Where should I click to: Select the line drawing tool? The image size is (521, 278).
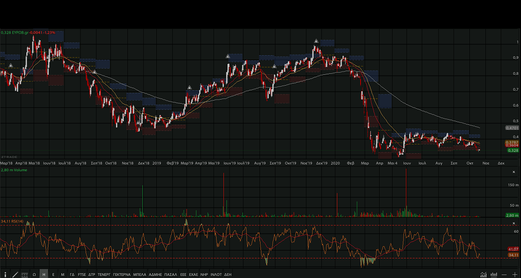[15, 274]
